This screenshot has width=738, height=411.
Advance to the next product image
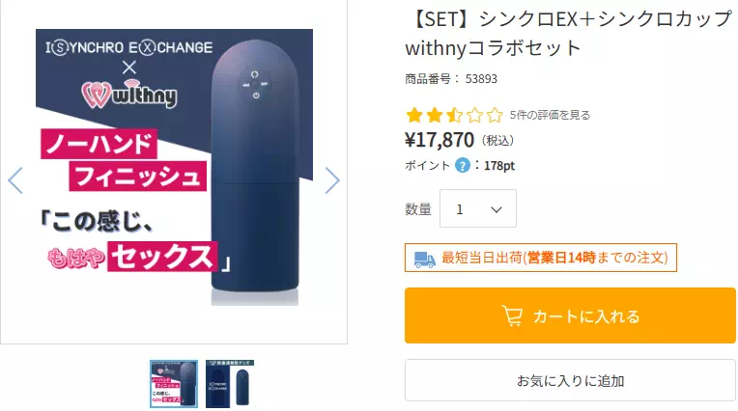point(331,180)
